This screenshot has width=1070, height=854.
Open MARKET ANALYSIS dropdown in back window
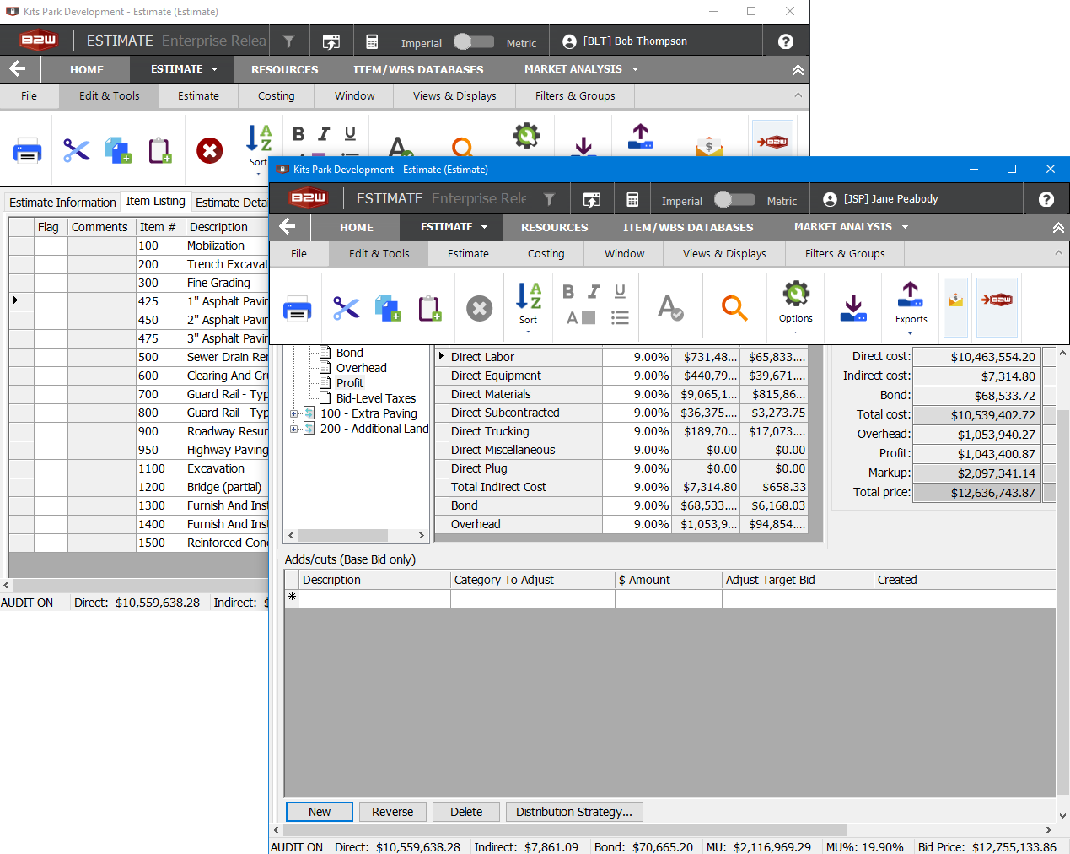tap(581, 69)
